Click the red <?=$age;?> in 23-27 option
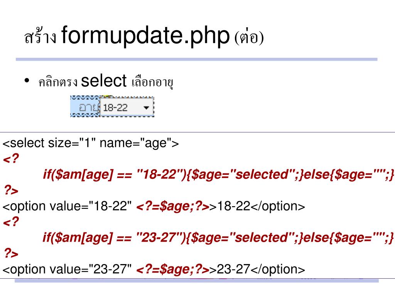The image size is (395, 296). [173, 269]
